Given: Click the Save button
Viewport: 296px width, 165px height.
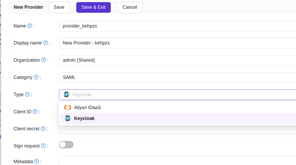Looking at the screenshot, I should [59, 7].
